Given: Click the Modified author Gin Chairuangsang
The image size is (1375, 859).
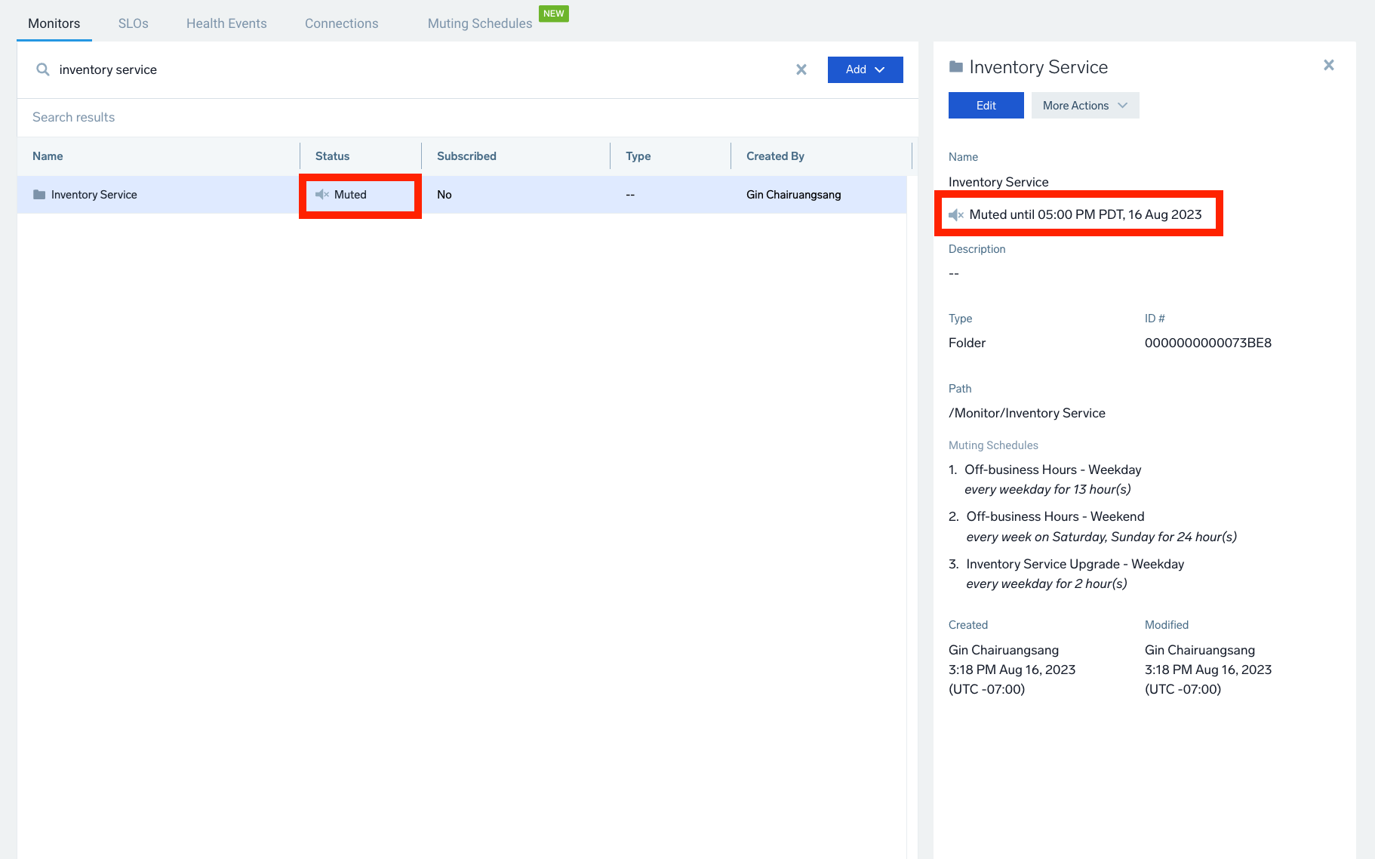Looking at the screenshot, I should pyautogui.click(x=1200, y=650).
